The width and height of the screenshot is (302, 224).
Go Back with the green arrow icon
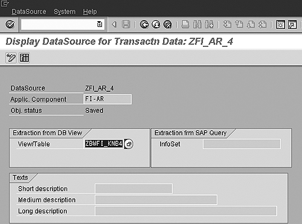pyautogui.click(x=144, y=24)
